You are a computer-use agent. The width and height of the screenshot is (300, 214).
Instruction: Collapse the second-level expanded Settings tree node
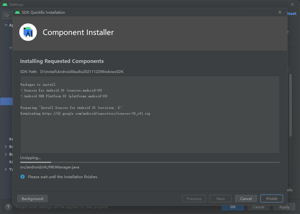11,48
